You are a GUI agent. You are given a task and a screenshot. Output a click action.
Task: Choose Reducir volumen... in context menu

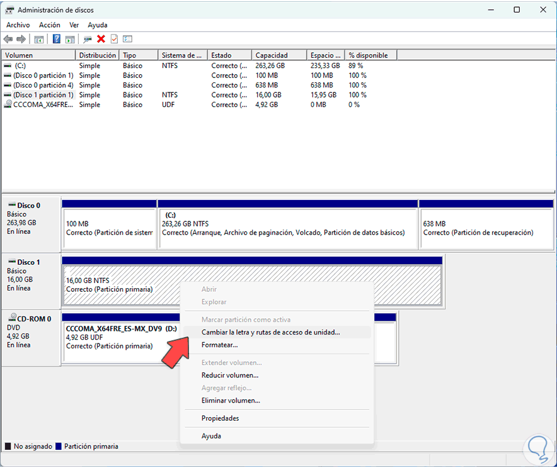[277, 375]
